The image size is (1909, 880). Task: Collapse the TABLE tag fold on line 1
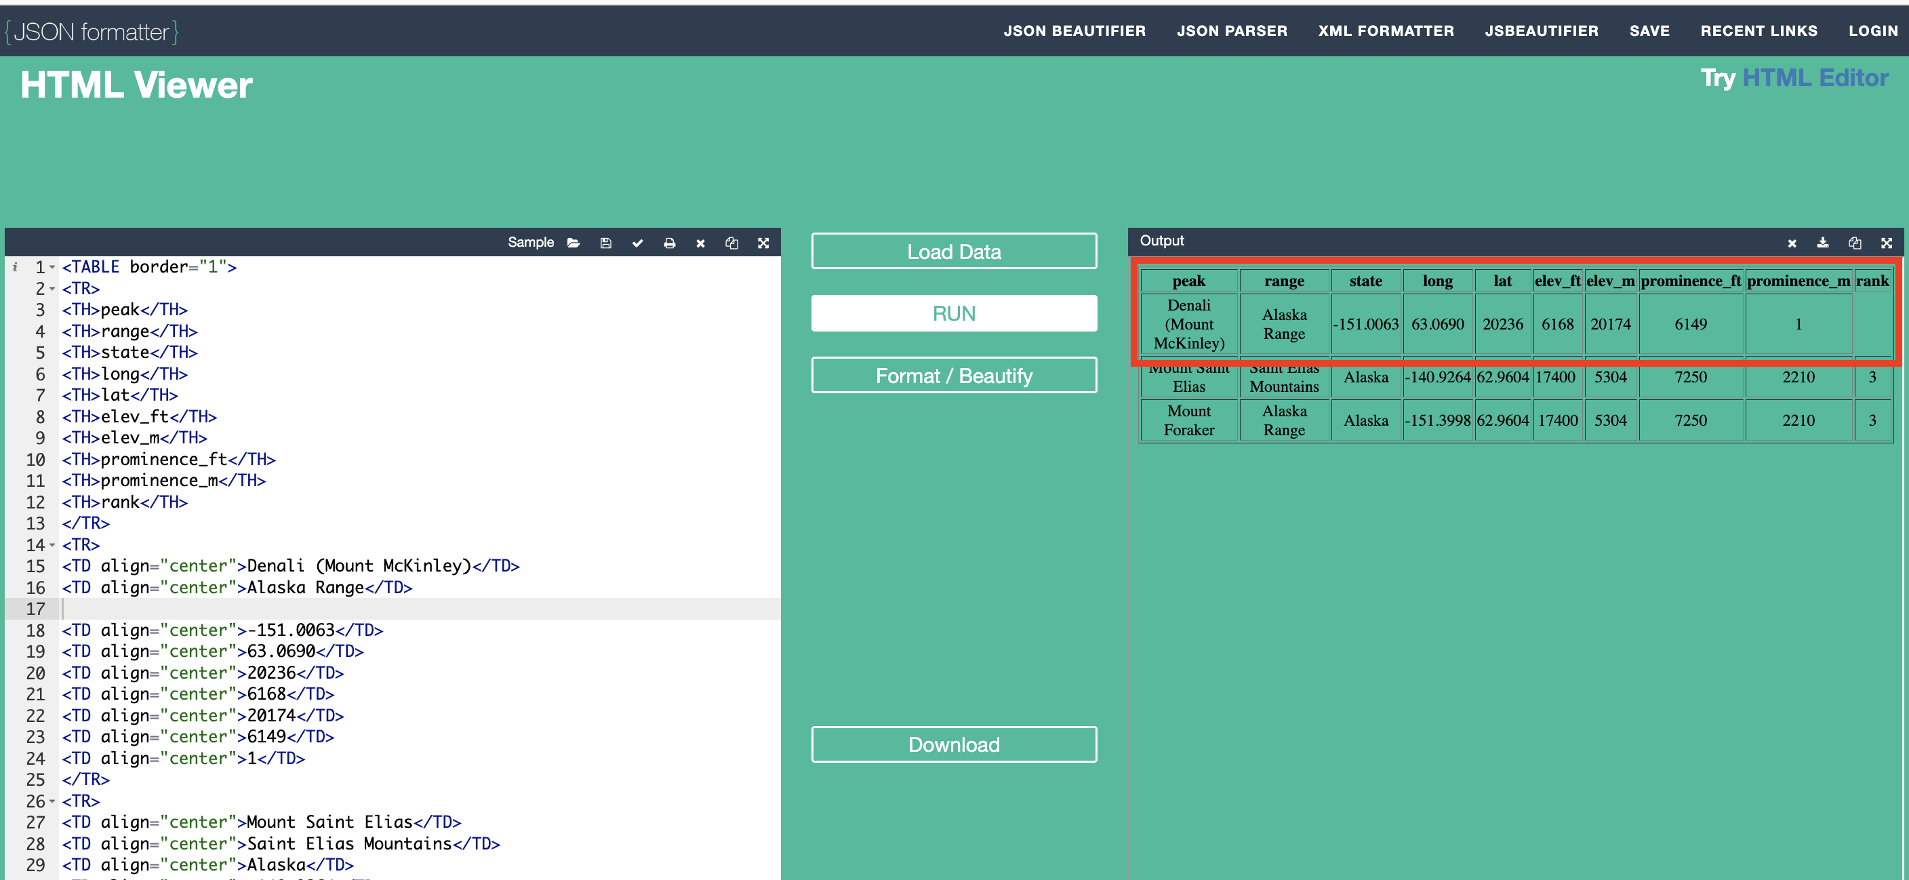click(53, 267)
